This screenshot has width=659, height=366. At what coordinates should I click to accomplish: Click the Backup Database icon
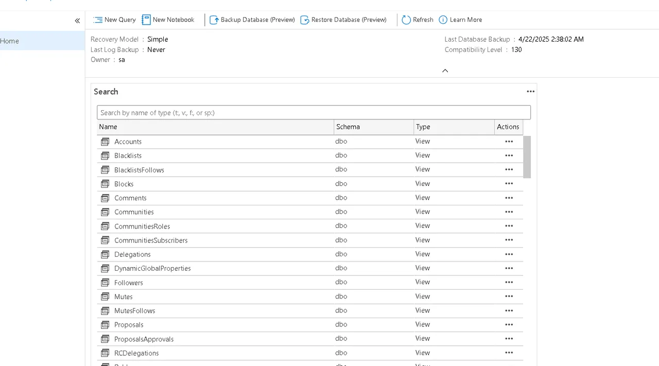[214, 20]
